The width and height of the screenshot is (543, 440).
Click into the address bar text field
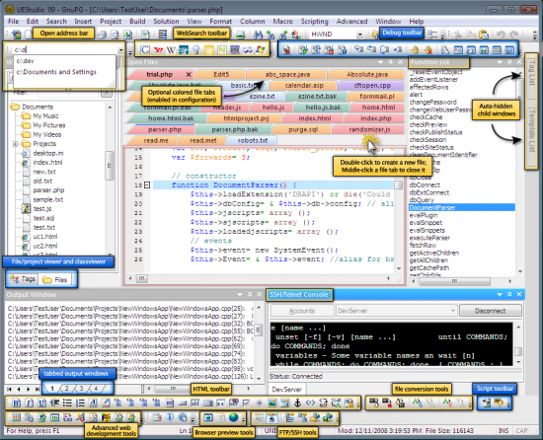66,49
